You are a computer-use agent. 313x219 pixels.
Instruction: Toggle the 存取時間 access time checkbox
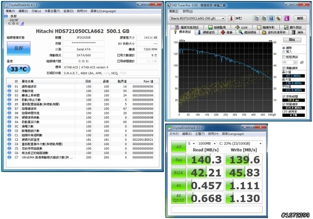(x=284, y=96)
